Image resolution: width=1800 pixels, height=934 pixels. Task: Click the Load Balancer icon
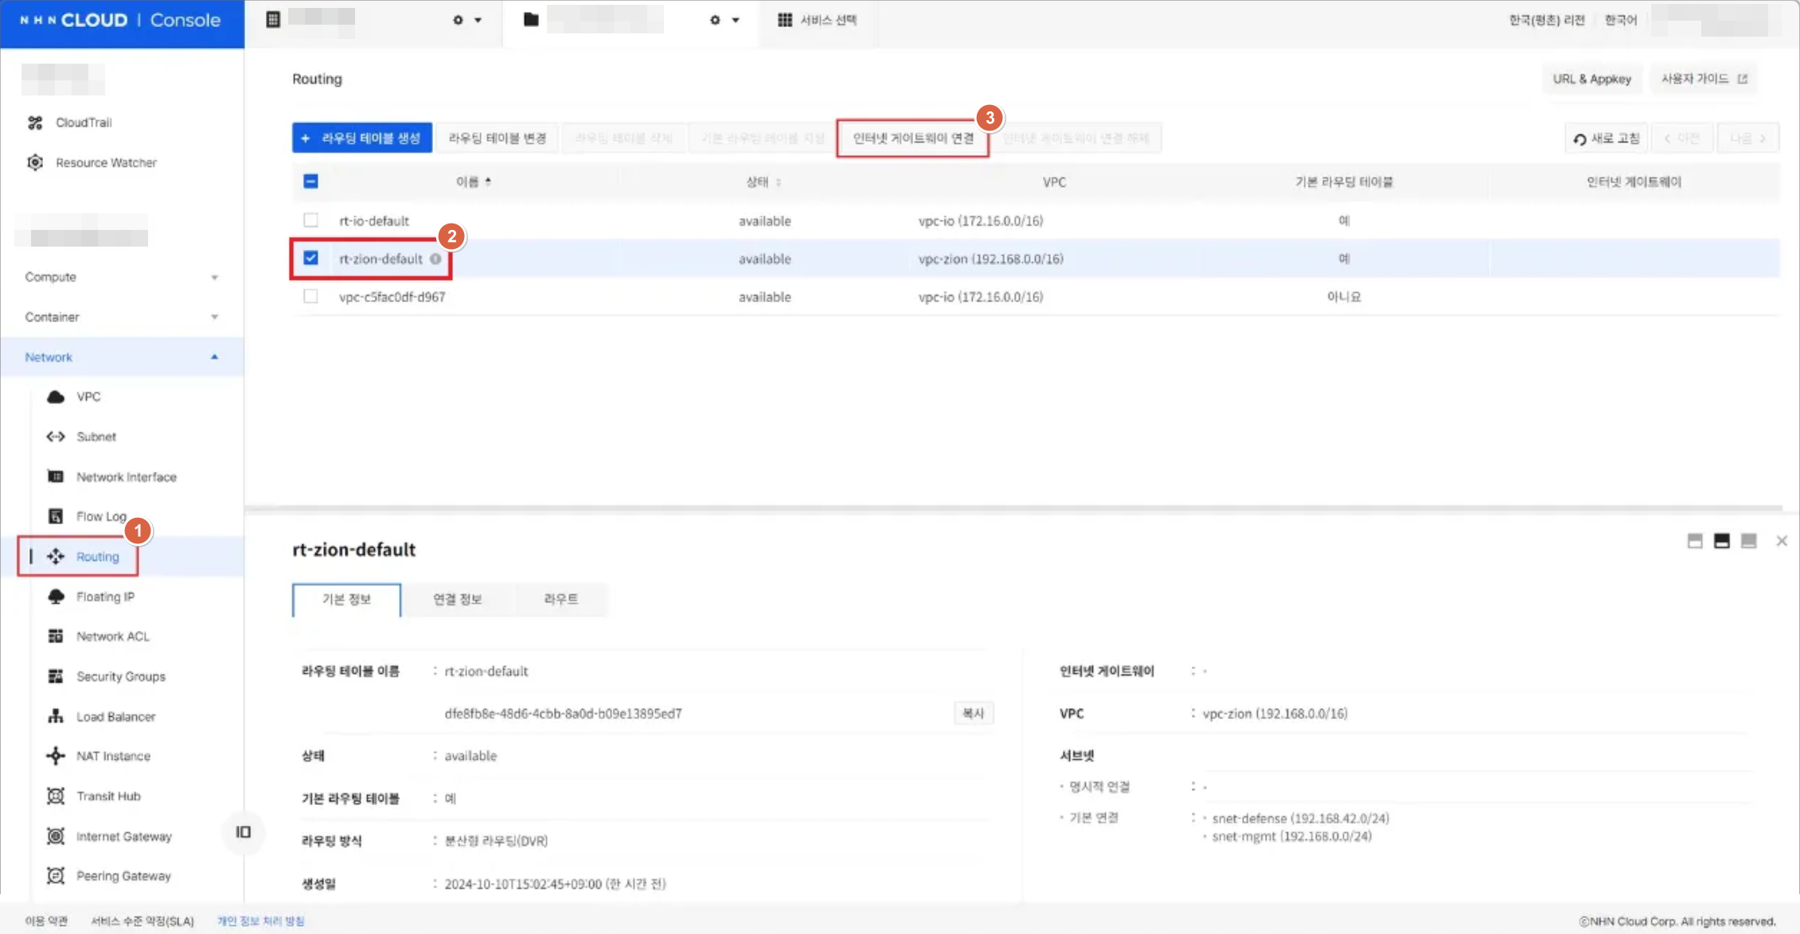click(56, 716)
